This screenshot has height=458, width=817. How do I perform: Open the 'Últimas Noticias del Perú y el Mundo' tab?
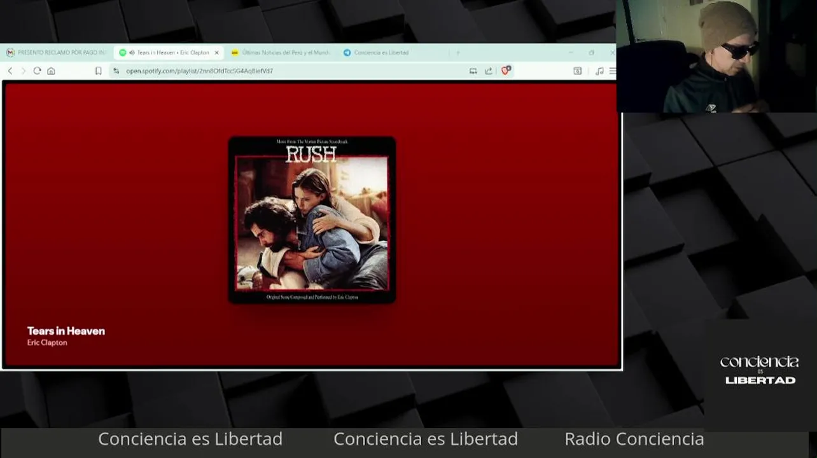tap(280, 53)
